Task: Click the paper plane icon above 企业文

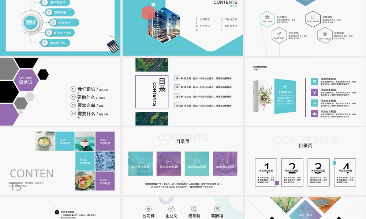Action: coord(171,209)
